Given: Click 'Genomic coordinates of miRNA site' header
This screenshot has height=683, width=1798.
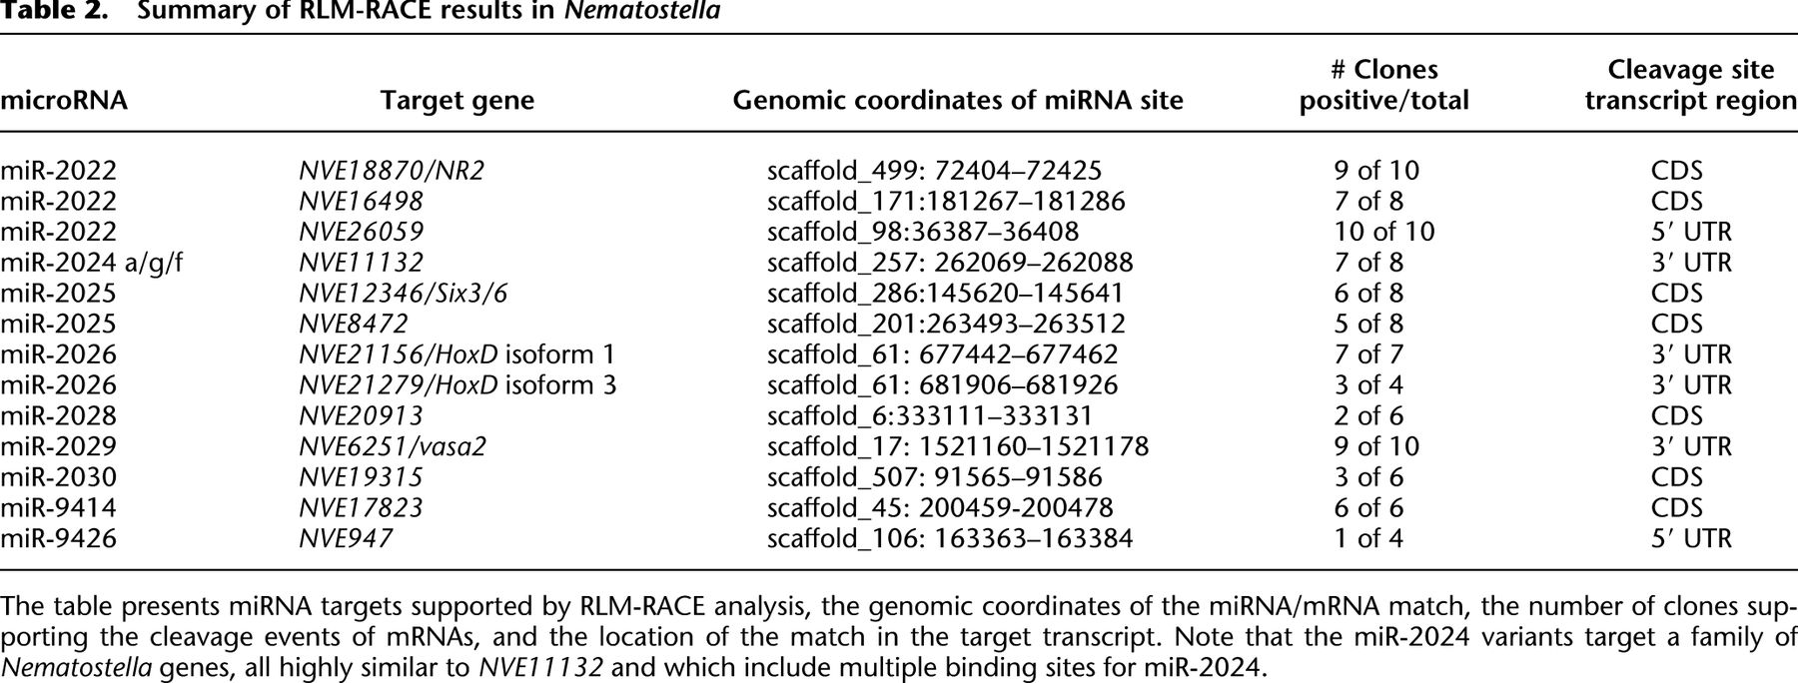Looking at the screenshot, I should click(x=957, y=101).
